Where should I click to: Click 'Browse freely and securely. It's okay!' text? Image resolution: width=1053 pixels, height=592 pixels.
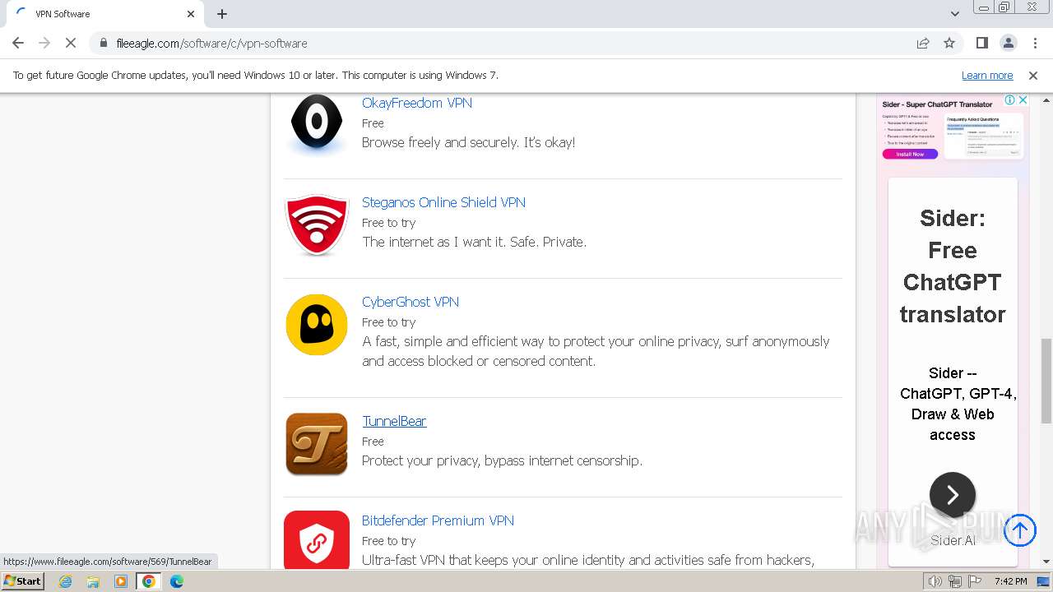[x=469, y=142]
